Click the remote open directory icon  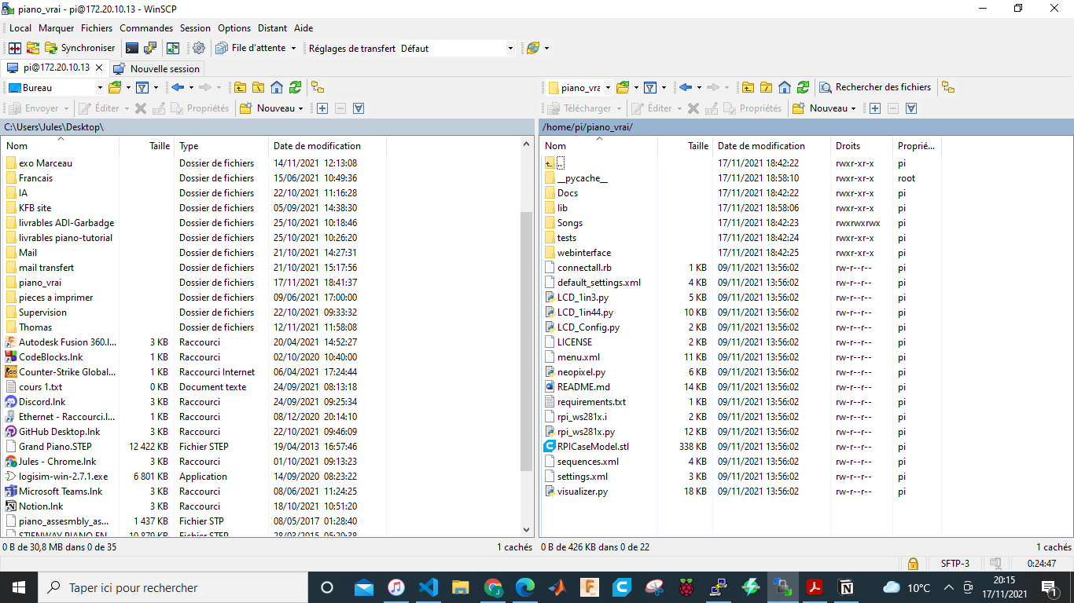623,87
